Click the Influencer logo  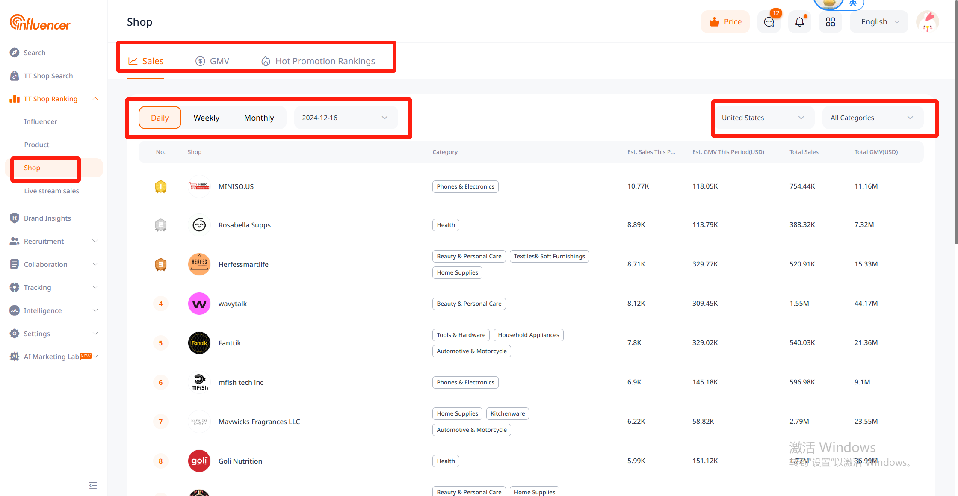40,22
